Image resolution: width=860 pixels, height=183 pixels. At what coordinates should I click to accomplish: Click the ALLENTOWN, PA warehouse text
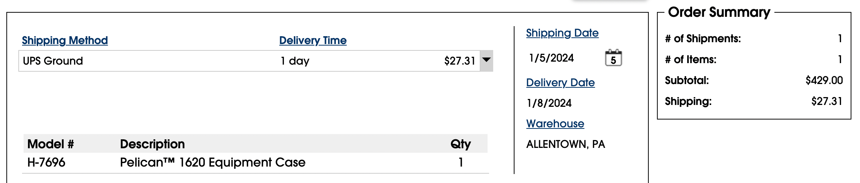point(565,144)
